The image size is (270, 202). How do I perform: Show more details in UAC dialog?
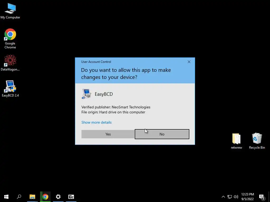pyautogui.click(x=97, y=122)
